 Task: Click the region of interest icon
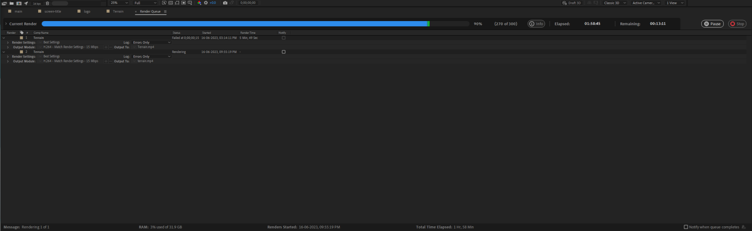click(x=183, y=3)
